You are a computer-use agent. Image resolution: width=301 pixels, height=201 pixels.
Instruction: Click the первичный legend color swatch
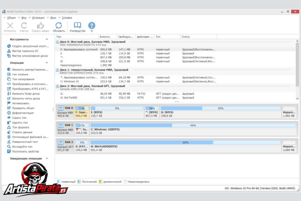click(x=59, y=181)
